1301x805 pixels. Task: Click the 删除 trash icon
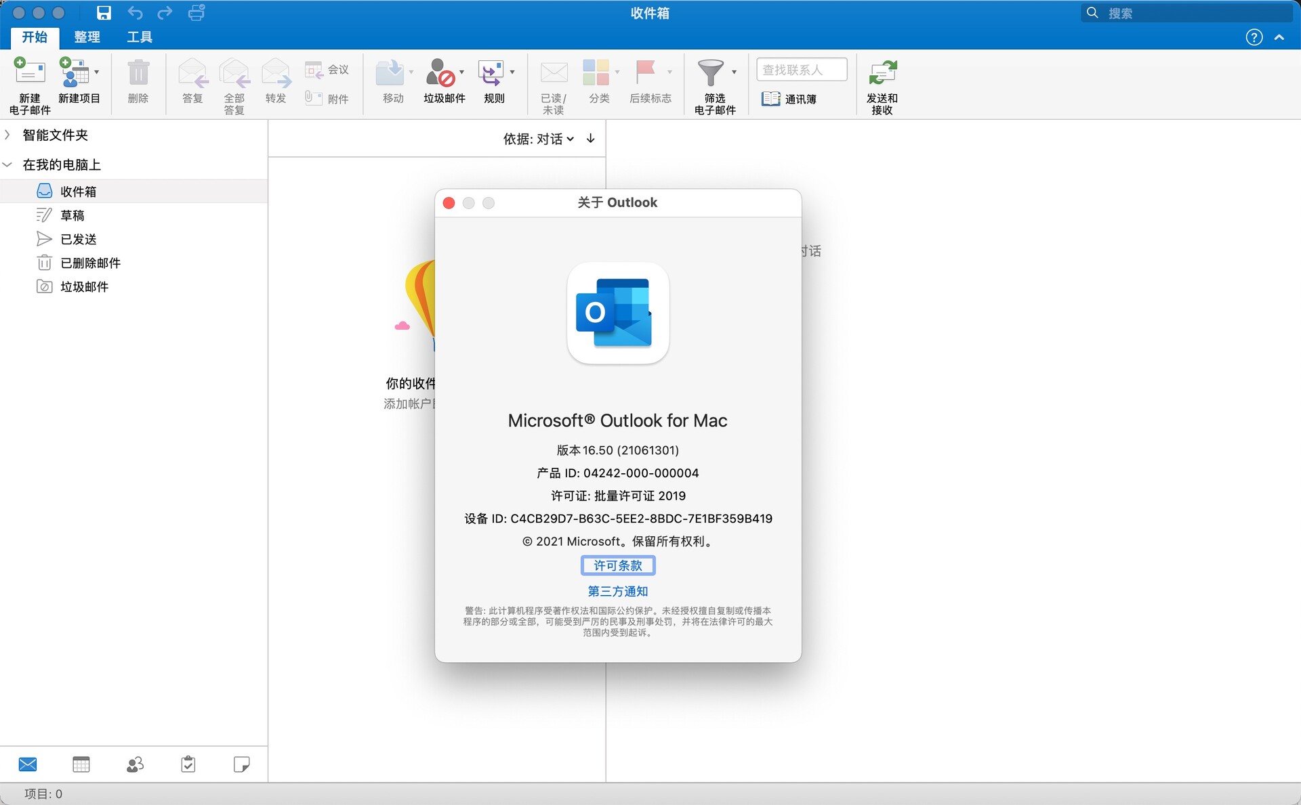138,72
